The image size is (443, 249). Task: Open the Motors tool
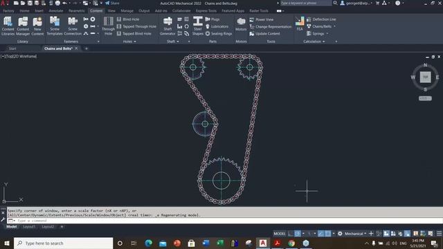(x=241, y=24)
